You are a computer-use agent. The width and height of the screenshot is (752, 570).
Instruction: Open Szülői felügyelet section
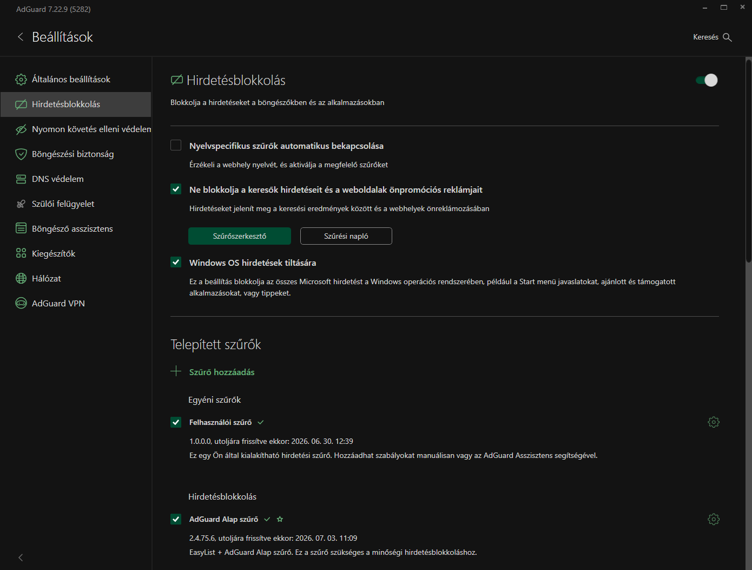pos(76,204)
